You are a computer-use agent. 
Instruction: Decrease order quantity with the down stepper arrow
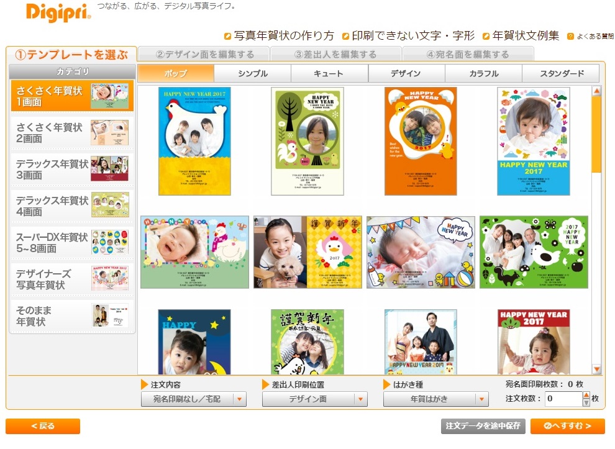coord(586,402)
